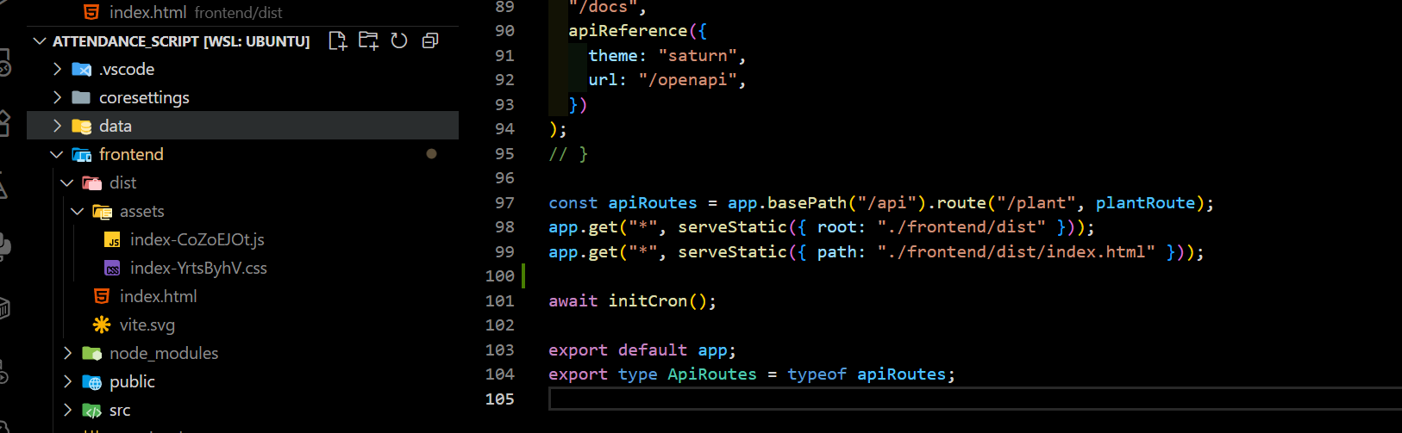Click the modified dot on frontend folder
Image resolution: width=1402 pixels, height=433 pixels.
[431, 154]
